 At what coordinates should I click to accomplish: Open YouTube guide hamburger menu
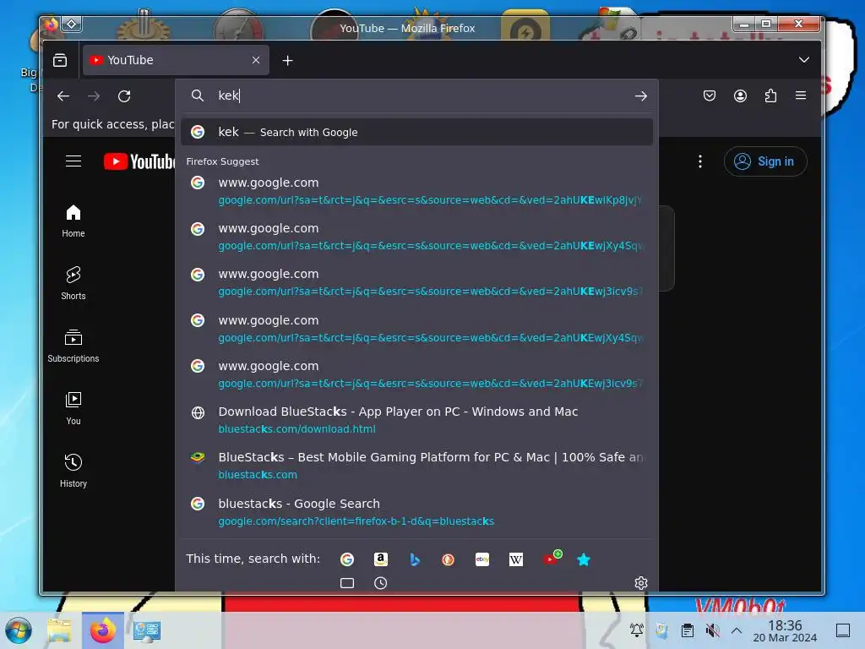73,161
